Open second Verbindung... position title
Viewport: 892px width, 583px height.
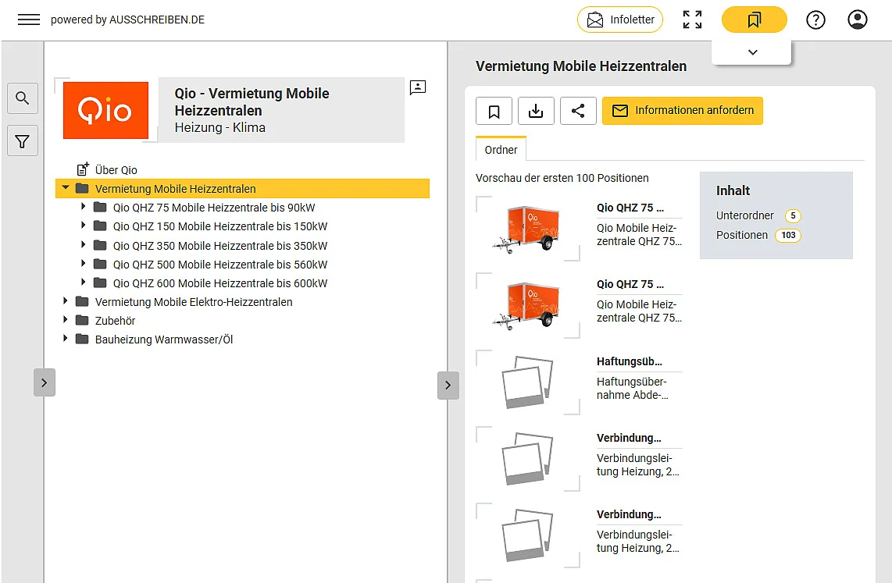(629, 514)
